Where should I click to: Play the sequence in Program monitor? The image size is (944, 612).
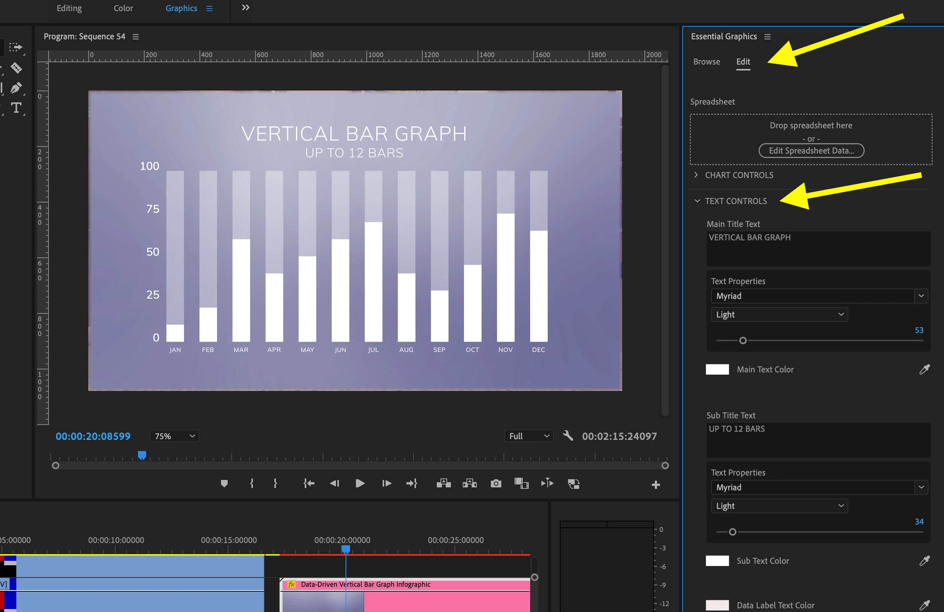pos(360,483)
